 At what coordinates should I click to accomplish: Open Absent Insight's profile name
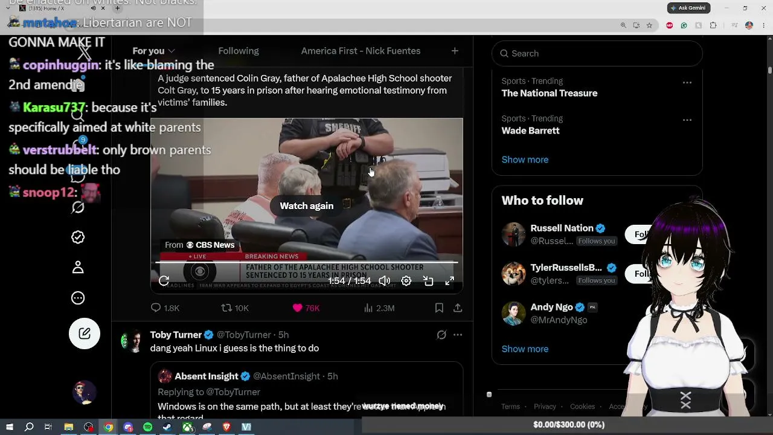(207, 376)
